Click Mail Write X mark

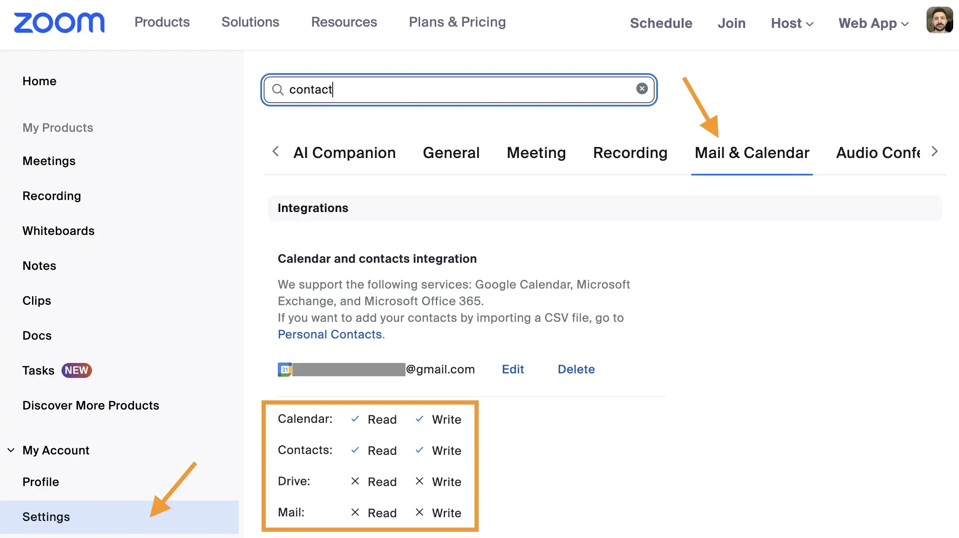pos(419,512)
